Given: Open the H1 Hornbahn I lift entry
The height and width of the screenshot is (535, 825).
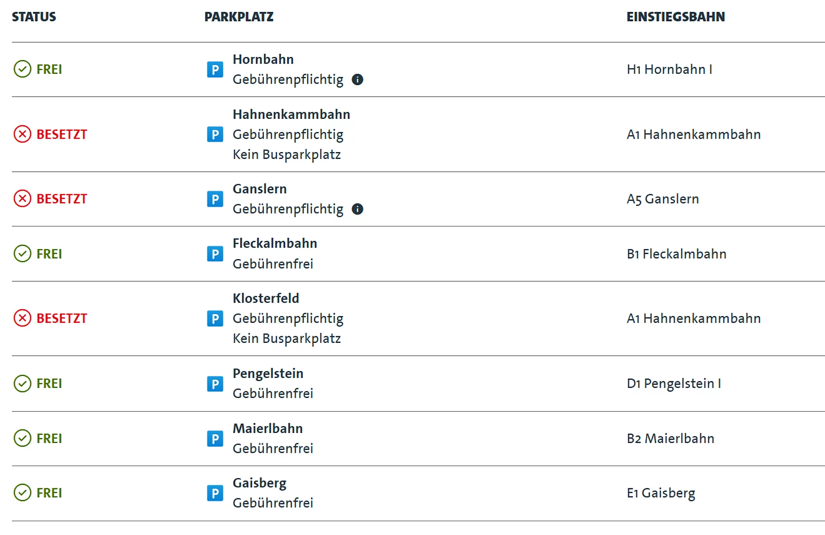Looking at the screenshot, I should click(670, 69).
